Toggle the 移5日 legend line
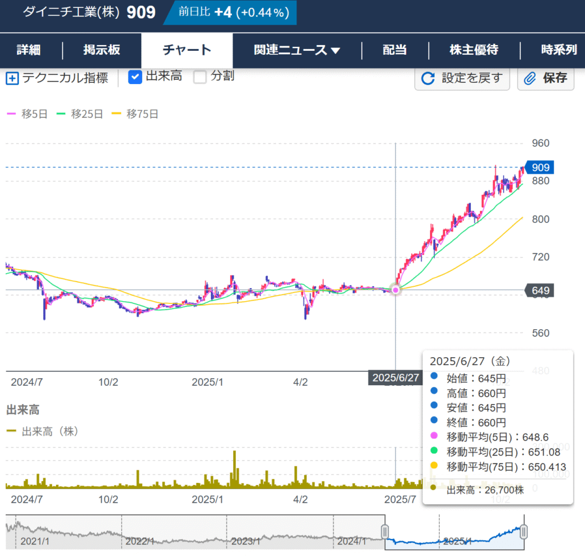This screenshot has height=556, width=585. pos(27,114)
